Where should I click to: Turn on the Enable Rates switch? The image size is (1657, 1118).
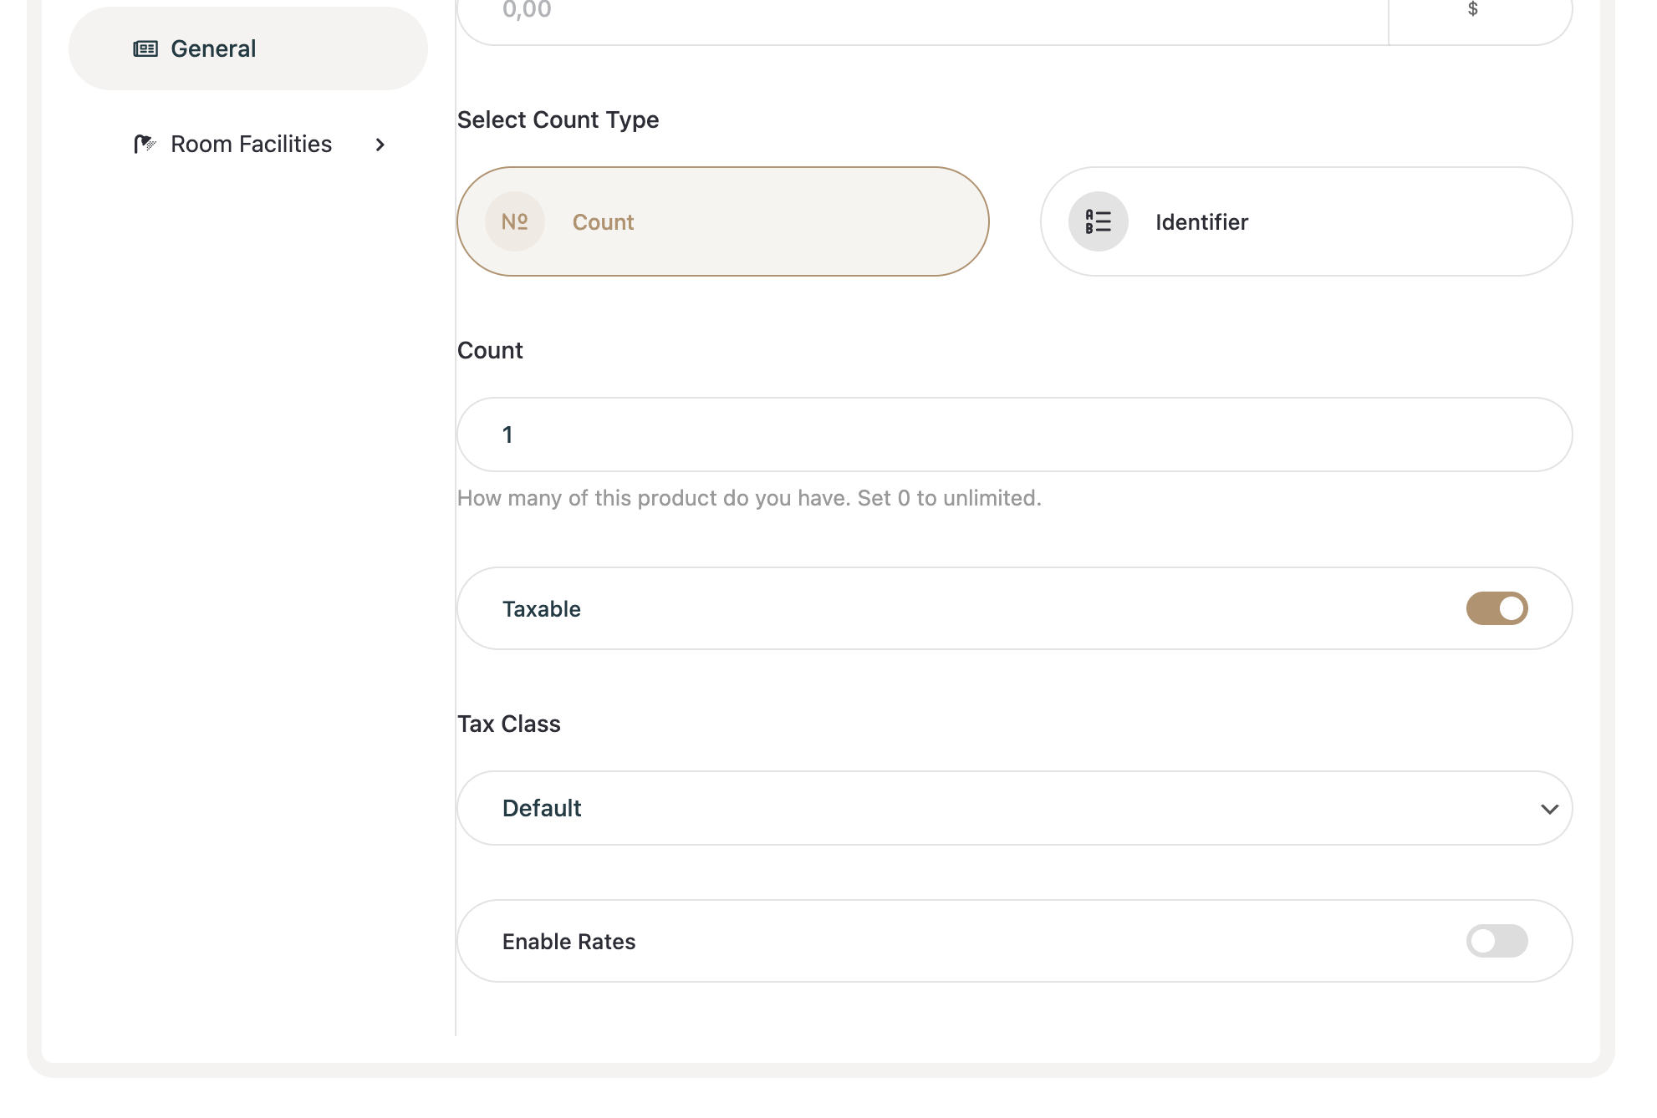[1496, 941]
